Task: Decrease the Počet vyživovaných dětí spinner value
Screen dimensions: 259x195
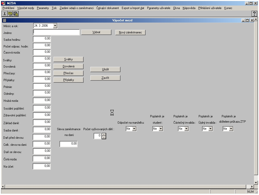Action: click(x=104, y=137)
